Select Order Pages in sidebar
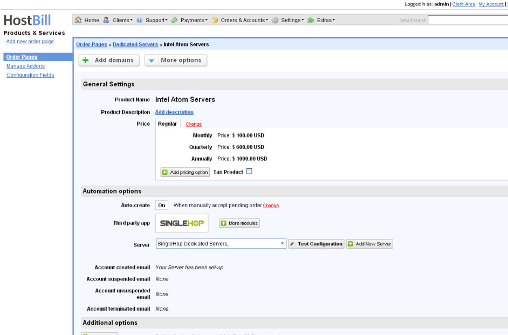 pos(22,57)
